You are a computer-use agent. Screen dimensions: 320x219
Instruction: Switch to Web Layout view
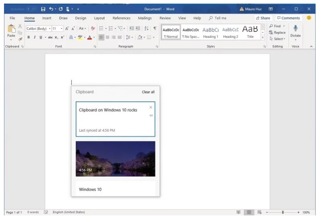260,212
